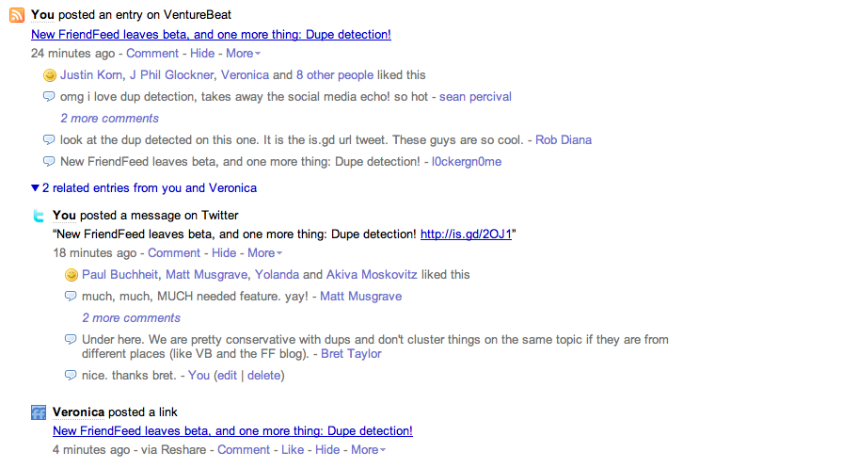Click the orange RSS feed icon
The image size is (858, 468).
click(17, 15)
